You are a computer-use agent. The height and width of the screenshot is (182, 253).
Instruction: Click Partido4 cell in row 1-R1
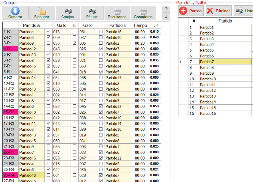[32, 31]
